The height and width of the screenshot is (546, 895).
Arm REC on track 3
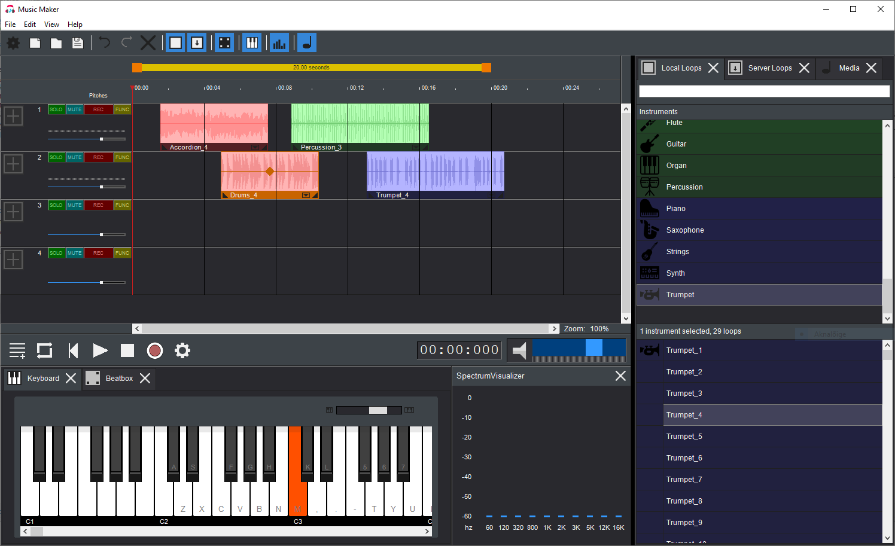[98, 205]
